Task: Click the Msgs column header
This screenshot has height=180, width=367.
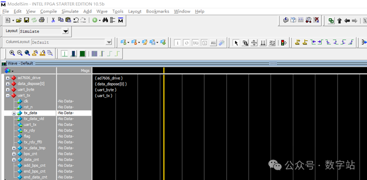Action: click(x=74, y=70)
